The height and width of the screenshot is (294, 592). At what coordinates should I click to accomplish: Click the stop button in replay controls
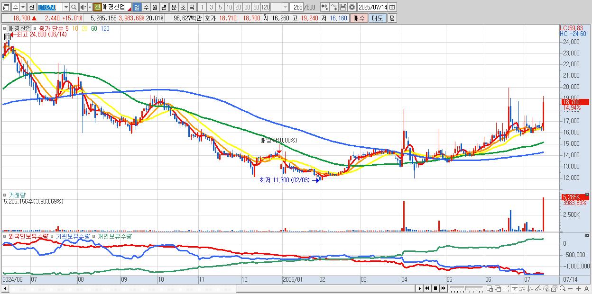click(x=435, y=288)
